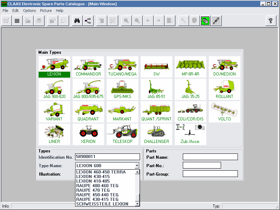Viewport: 280px width, 210px height.
Task: Open the Edit menu
Action: click(15, 11)
